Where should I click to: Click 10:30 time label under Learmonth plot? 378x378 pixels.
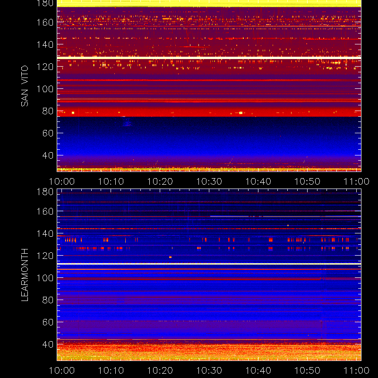coord(209,370)
